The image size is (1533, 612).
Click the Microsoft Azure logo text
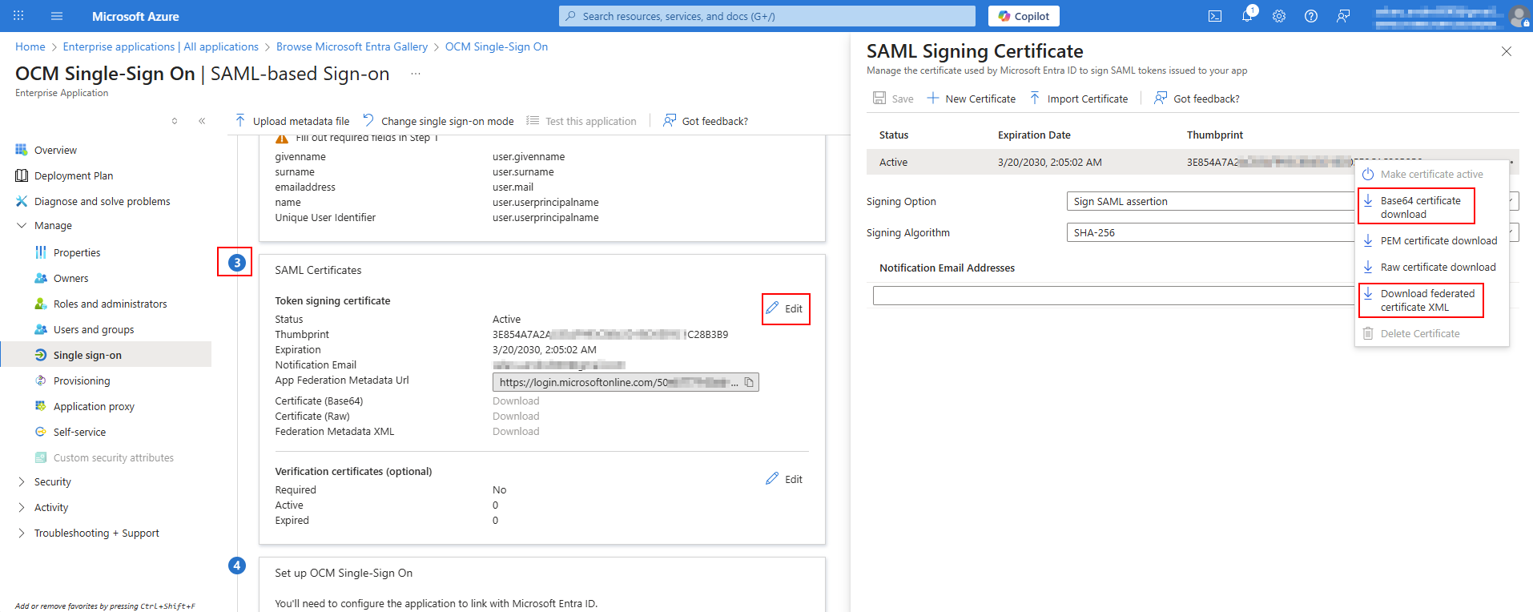[135, 16]
